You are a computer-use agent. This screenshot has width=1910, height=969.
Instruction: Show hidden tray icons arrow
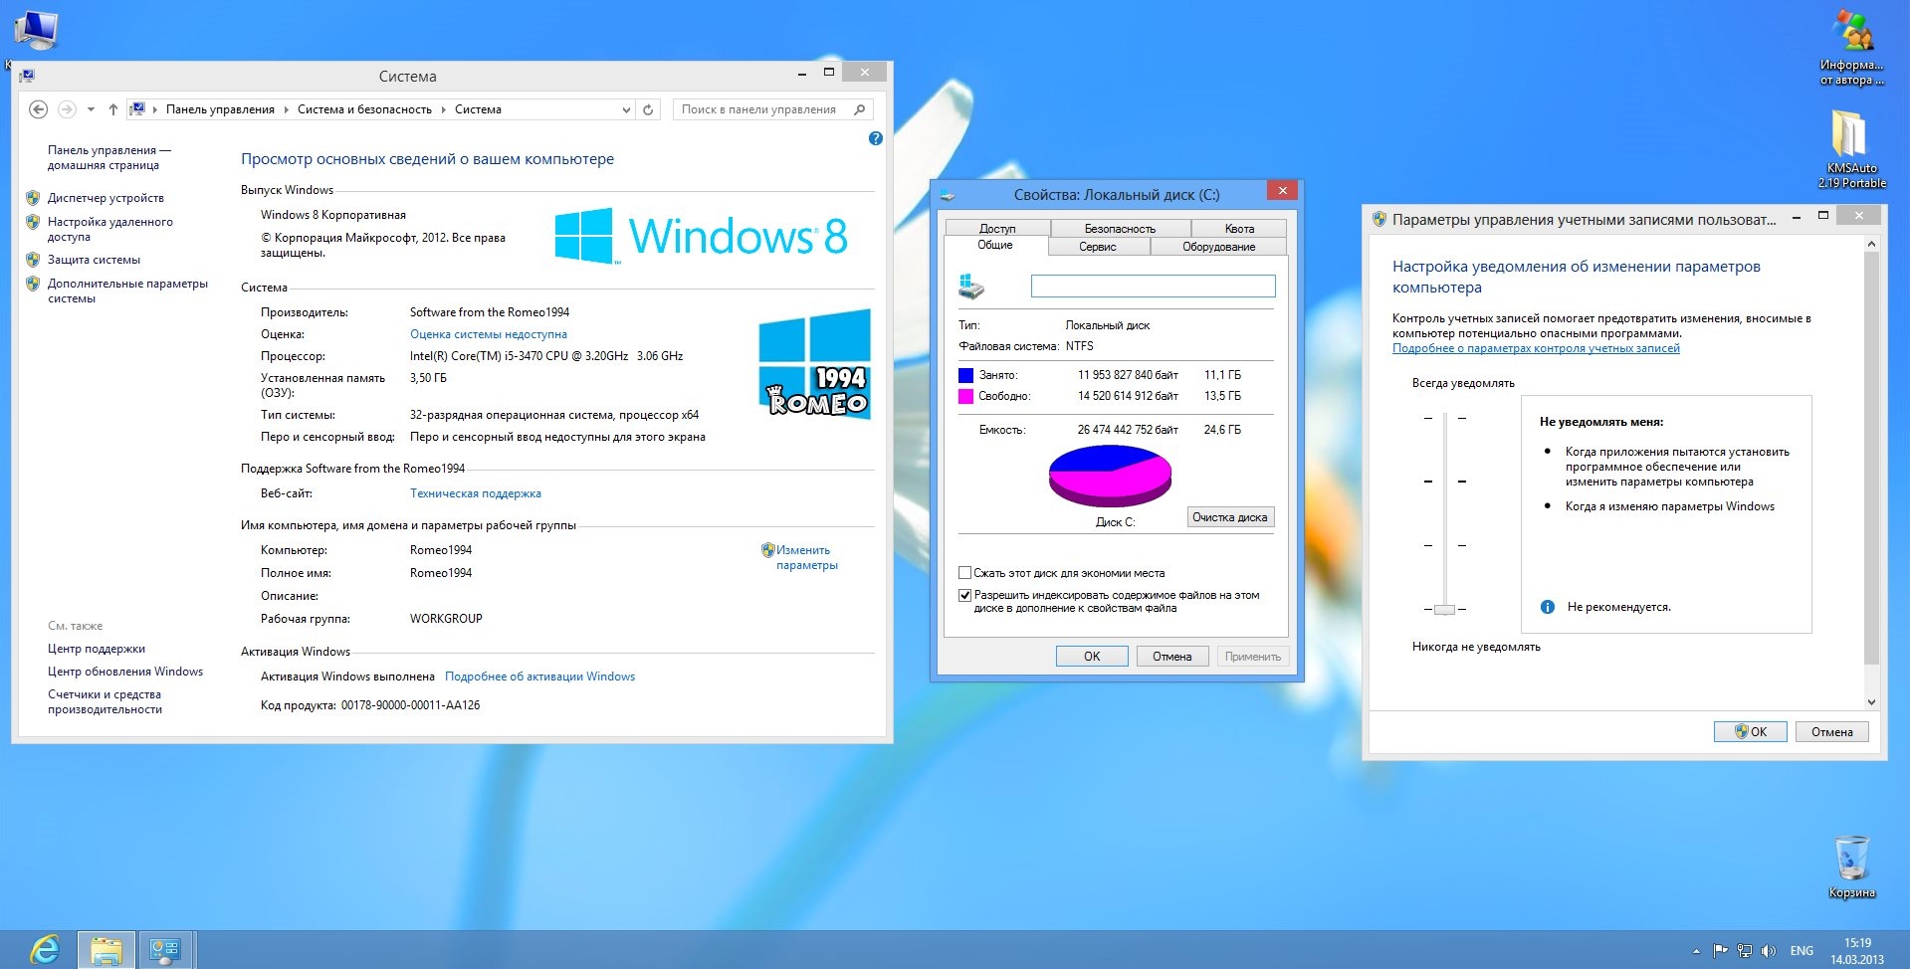click(x=1696, y=951)
